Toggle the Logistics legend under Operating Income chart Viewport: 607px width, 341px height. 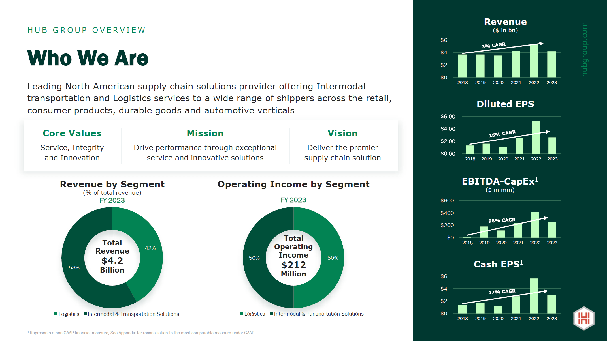(x=241, y=314)
